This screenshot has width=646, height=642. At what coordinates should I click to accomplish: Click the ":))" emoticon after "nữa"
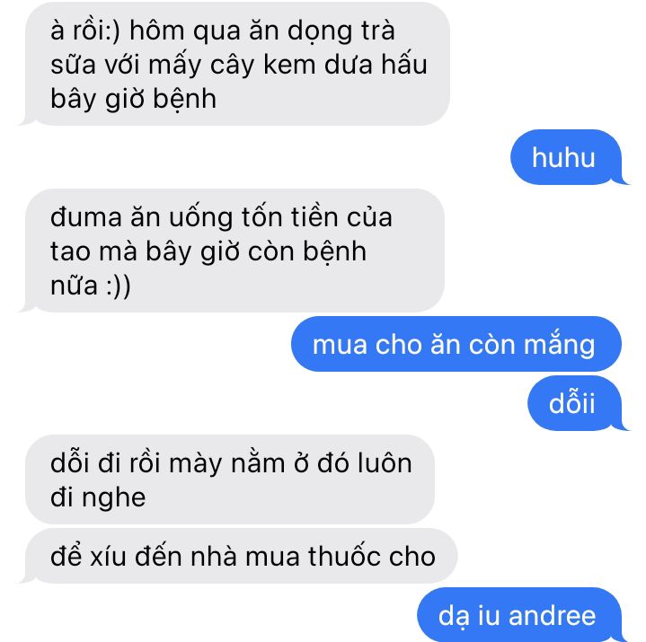118,286
